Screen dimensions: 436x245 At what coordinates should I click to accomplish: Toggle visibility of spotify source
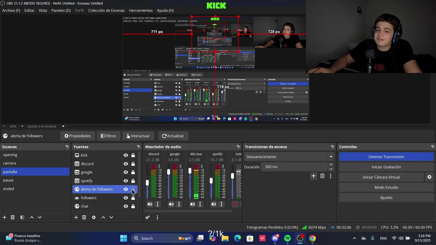126,181
